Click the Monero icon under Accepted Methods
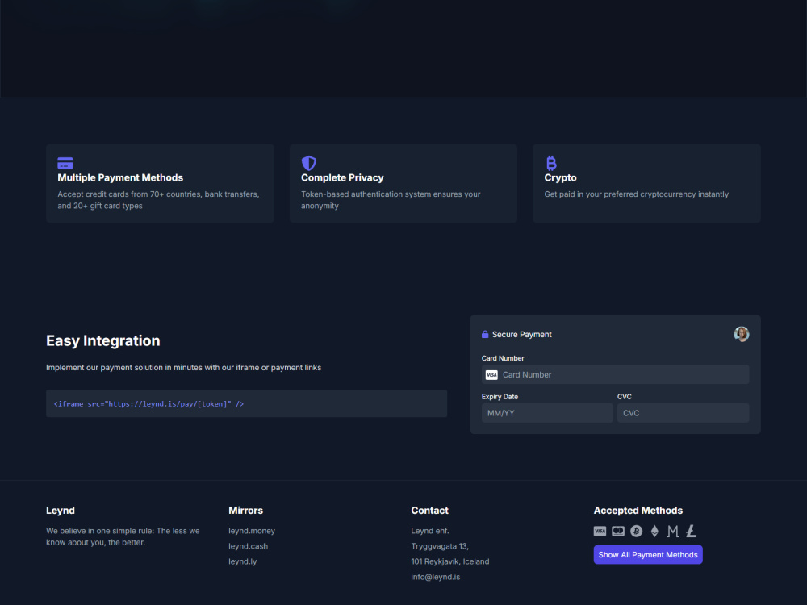The width and height of the screenshot is (807, 605). pos(673,532)
